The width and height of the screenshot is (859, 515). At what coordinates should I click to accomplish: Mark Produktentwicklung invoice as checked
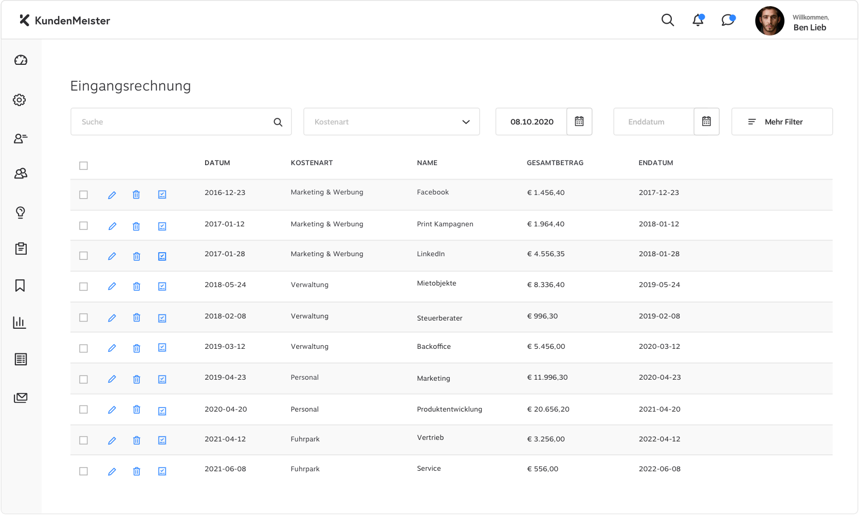(x=162, y=411)
